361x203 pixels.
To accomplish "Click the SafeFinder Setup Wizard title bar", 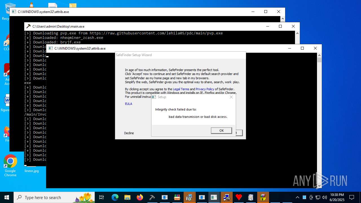I will 180,55.
